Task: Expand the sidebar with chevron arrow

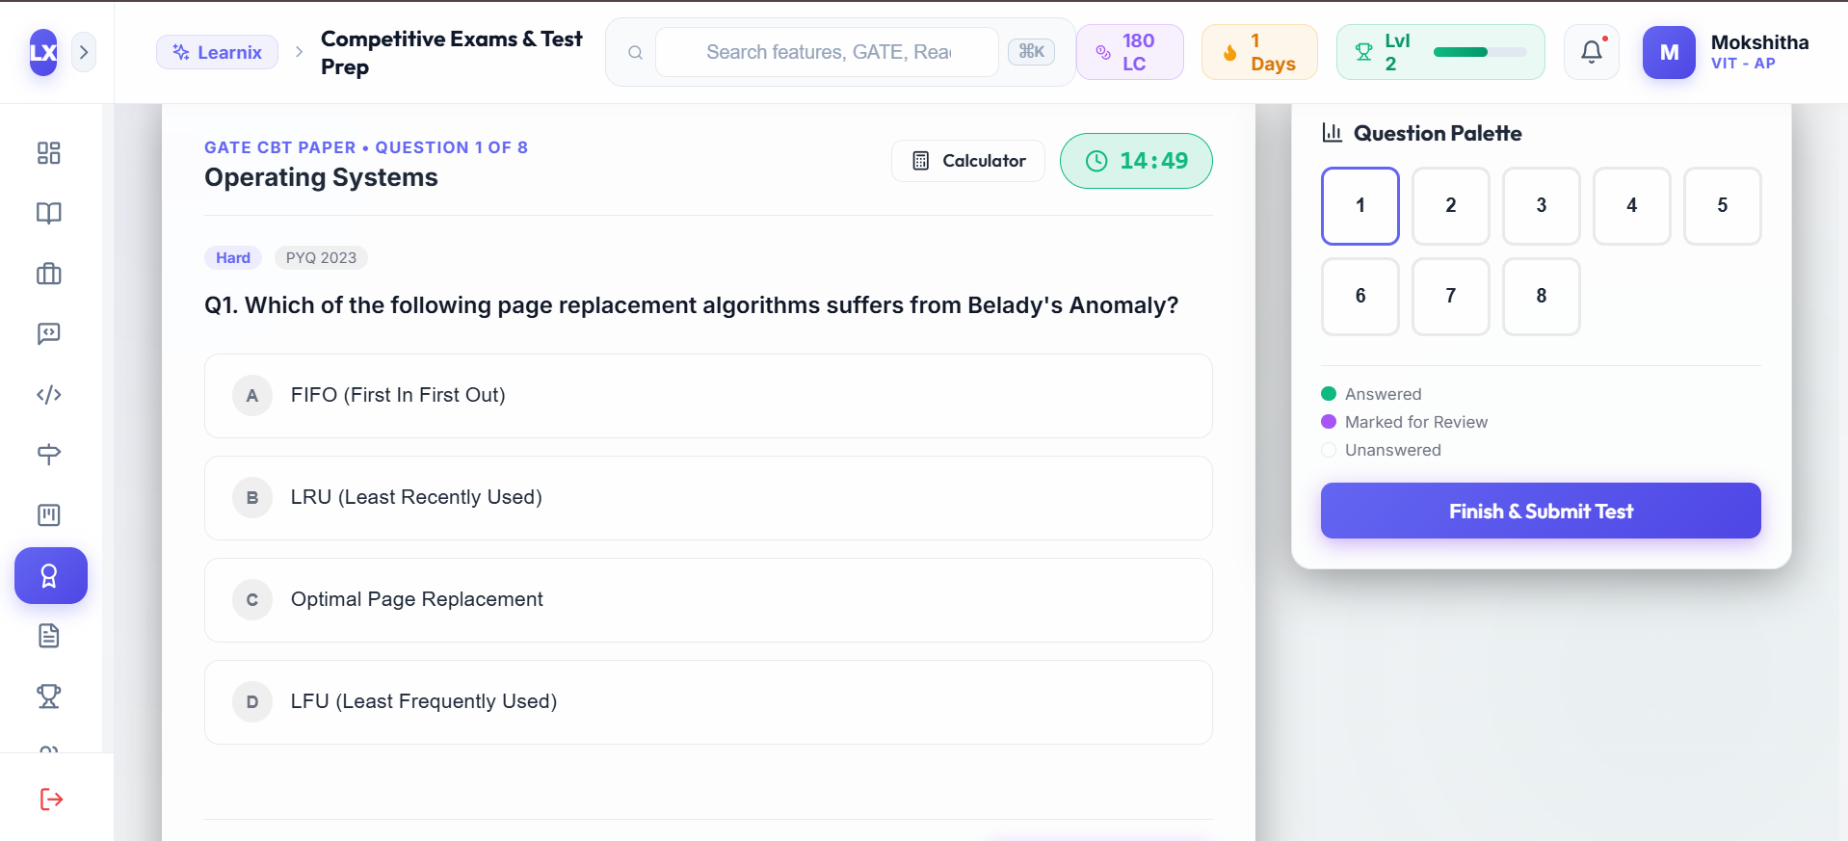Action: point(84,52)
